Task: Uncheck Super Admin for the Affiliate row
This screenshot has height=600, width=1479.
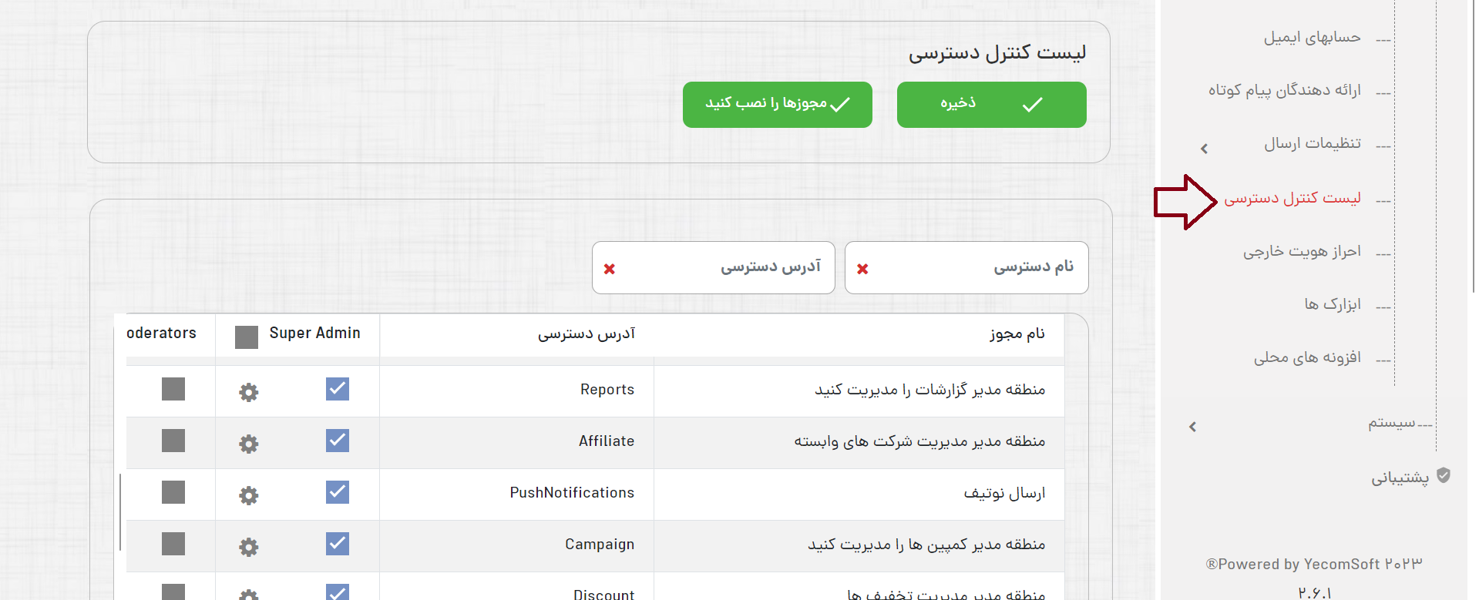Action: coord(338,441)
